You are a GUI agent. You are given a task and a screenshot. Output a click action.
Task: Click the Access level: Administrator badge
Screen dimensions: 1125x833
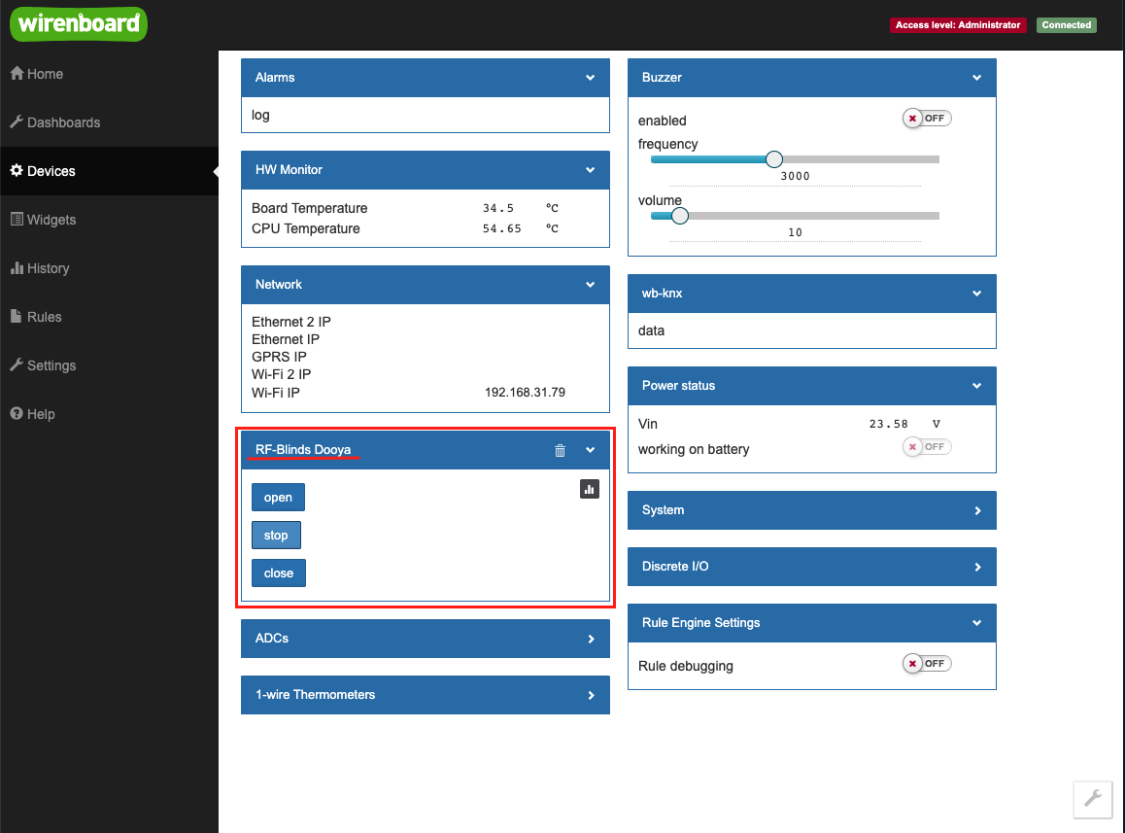(x=958, y=25)
